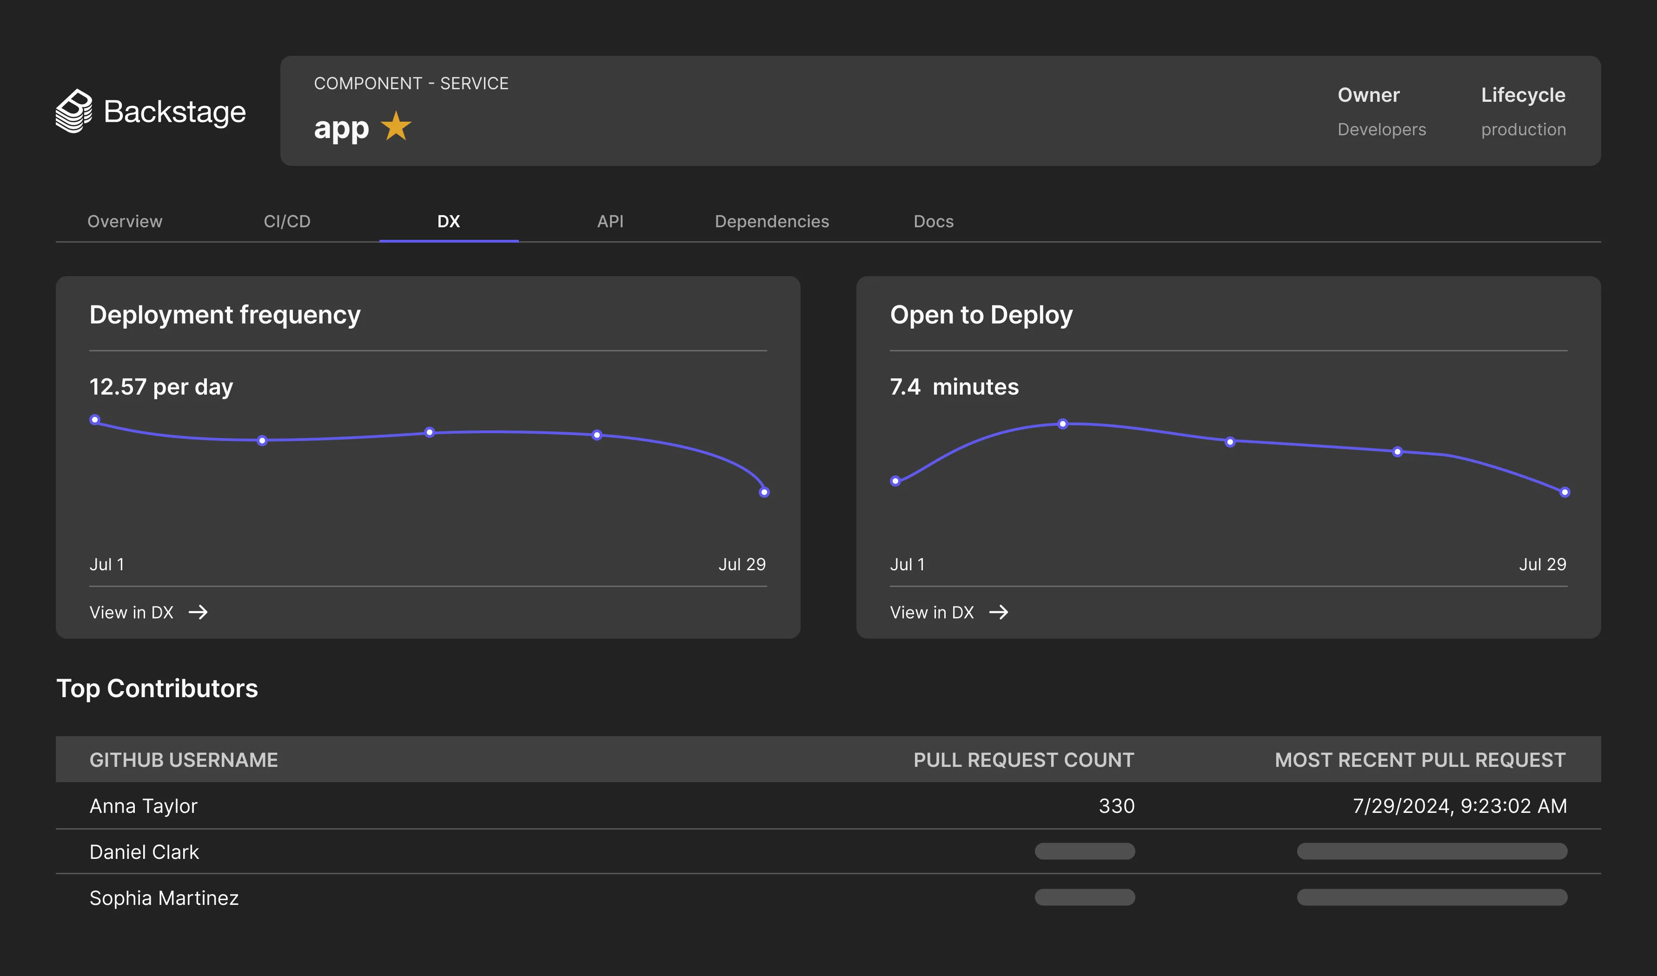This screenshot has width=1657, height=976.
Task: Click the peak data point on Open to Deploy chart
Action: [x=1062, y=424]
